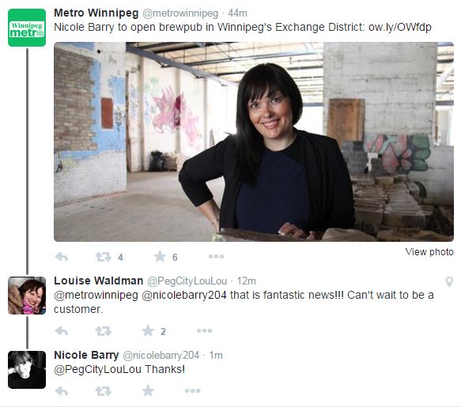Open more options on Metro Winnipeg tweet
Screen dimensions: 461x407
click(216, 257)
